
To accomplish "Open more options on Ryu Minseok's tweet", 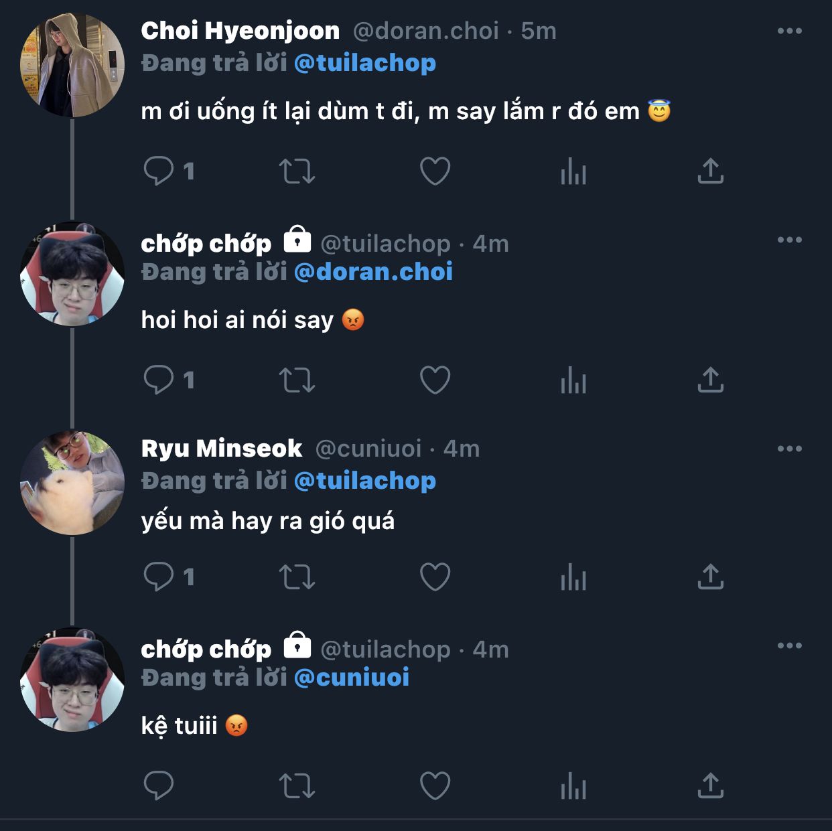I will coord(789,449).
